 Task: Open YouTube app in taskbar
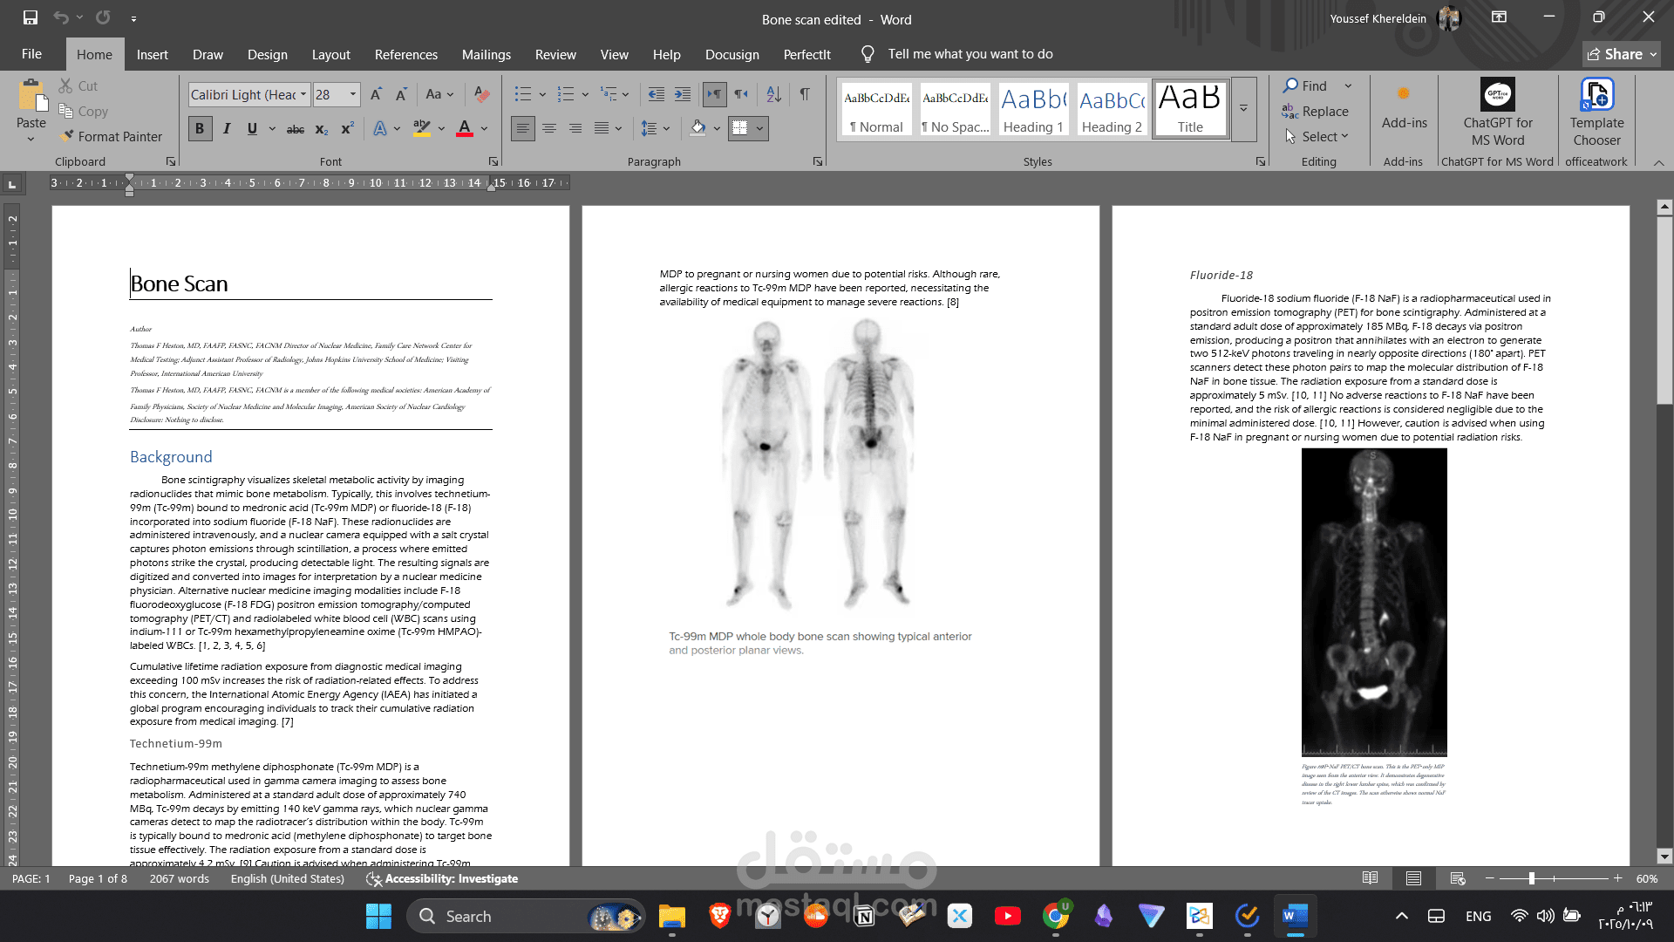pos(1007,916)
